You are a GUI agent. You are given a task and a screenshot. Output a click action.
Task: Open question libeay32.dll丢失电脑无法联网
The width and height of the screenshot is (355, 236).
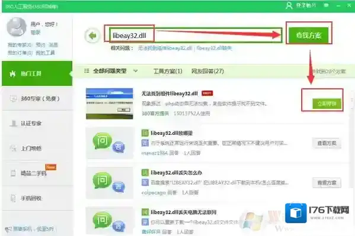(x=184, y=212)
